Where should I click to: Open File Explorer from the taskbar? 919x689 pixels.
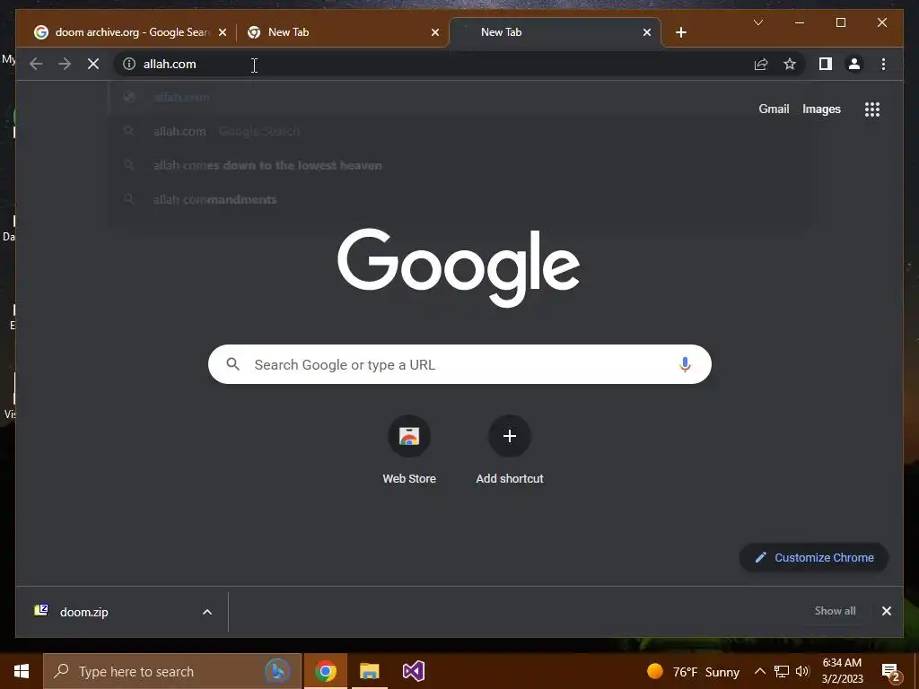coord(369,671)
